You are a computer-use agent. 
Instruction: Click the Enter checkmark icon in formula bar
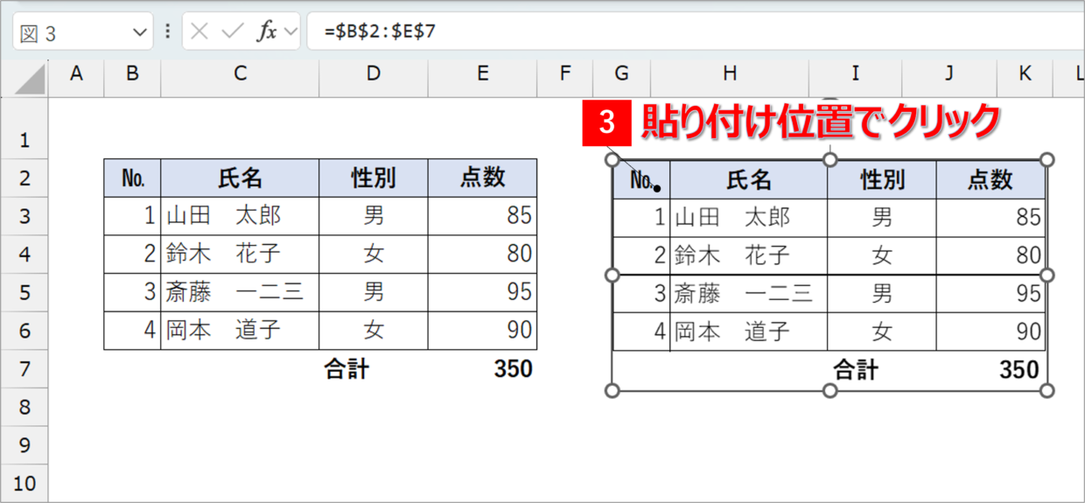232,32
